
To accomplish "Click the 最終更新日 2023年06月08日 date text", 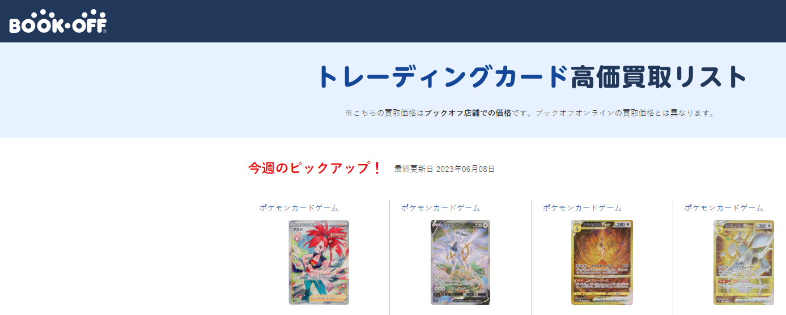I will coord(445,169).
